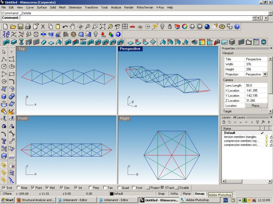Toggle compression members oct layer bulb

point(266,145)
